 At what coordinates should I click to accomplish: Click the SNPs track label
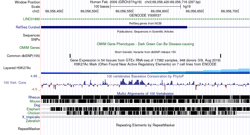click(x=36, y=39)
